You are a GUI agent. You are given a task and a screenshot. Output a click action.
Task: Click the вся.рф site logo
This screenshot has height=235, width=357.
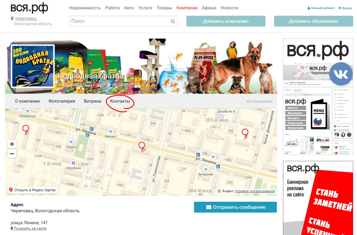click(29, 8)
